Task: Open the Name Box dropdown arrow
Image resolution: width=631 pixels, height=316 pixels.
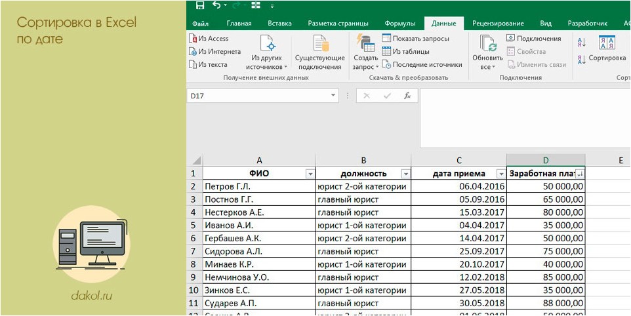Action: [x=333, y=96]
